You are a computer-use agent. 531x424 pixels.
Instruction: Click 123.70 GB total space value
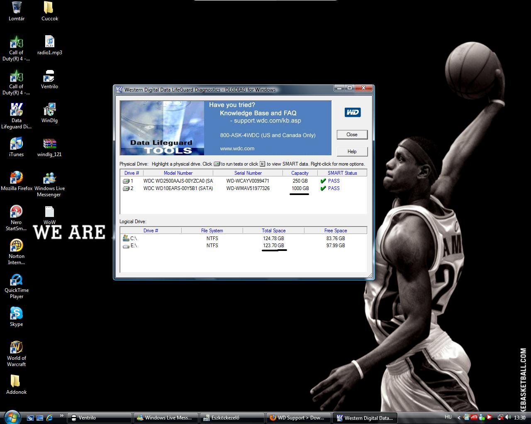tap(273, 246)
